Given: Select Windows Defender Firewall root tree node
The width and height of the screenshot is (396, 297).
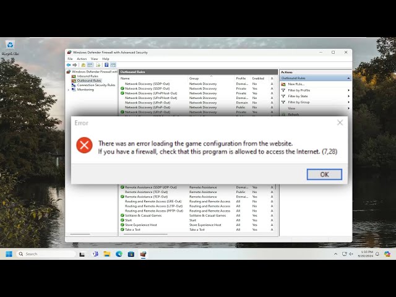Looking at the screenshot, I should coord(92,72).
